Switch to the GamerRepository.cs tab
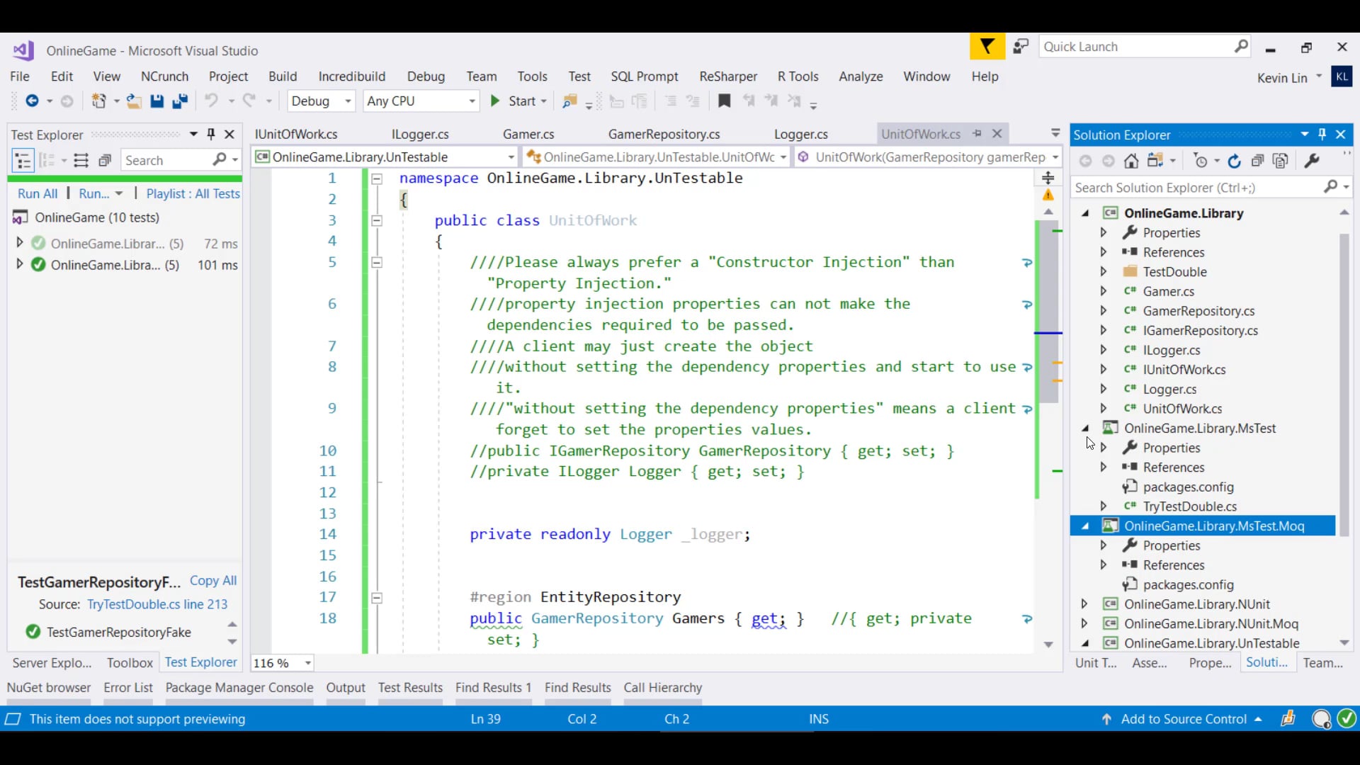Screen dimensions: 1360x765 (664, 135)
